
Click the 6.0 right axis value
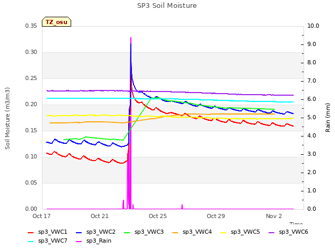(312, 99)
